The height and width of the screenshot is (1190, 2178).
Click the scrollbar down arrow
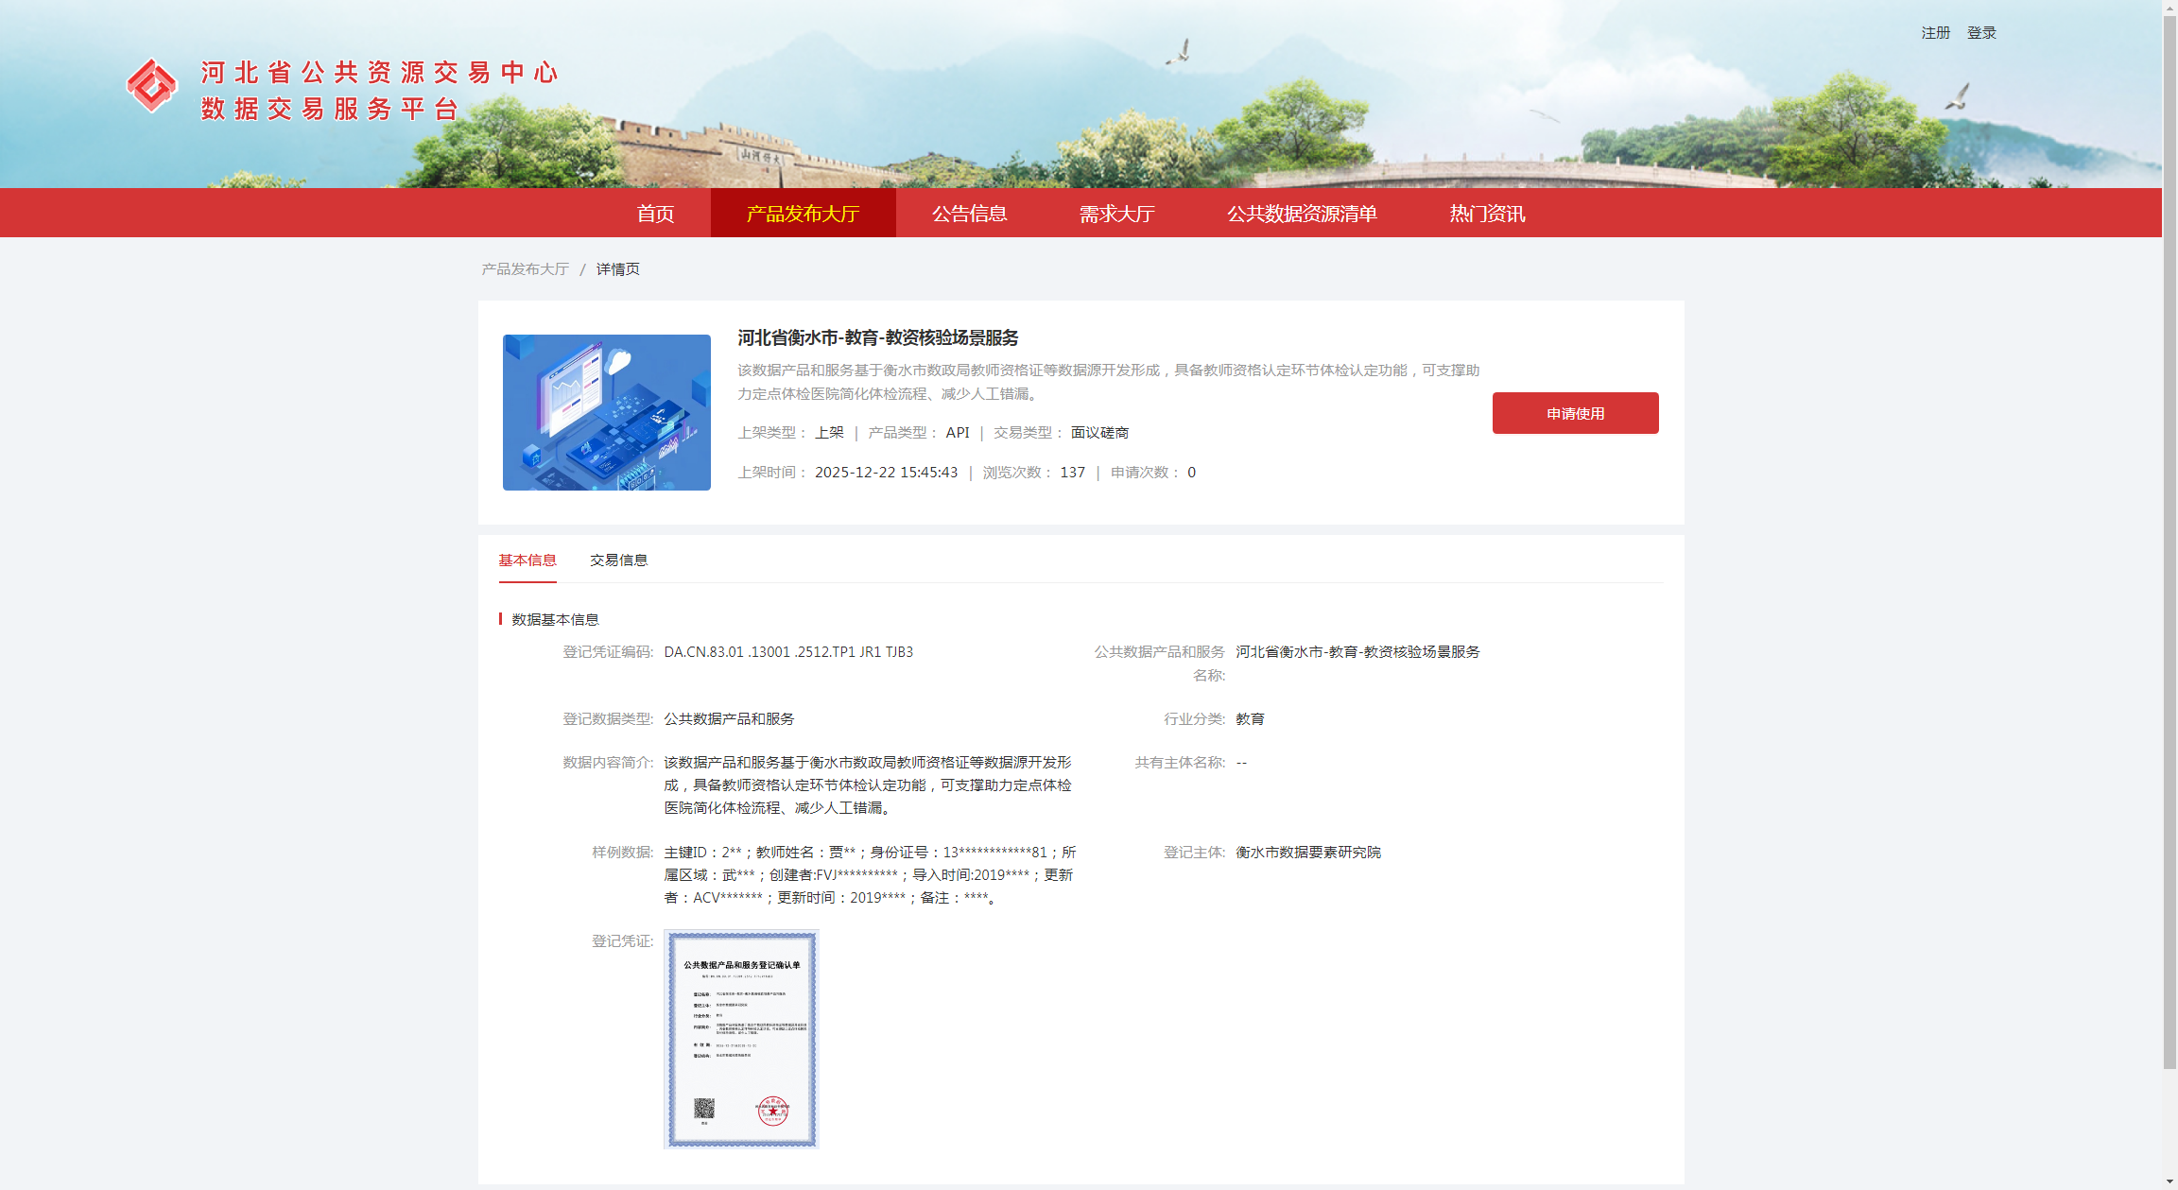pyautogui.click(x=2169, y=1181)
